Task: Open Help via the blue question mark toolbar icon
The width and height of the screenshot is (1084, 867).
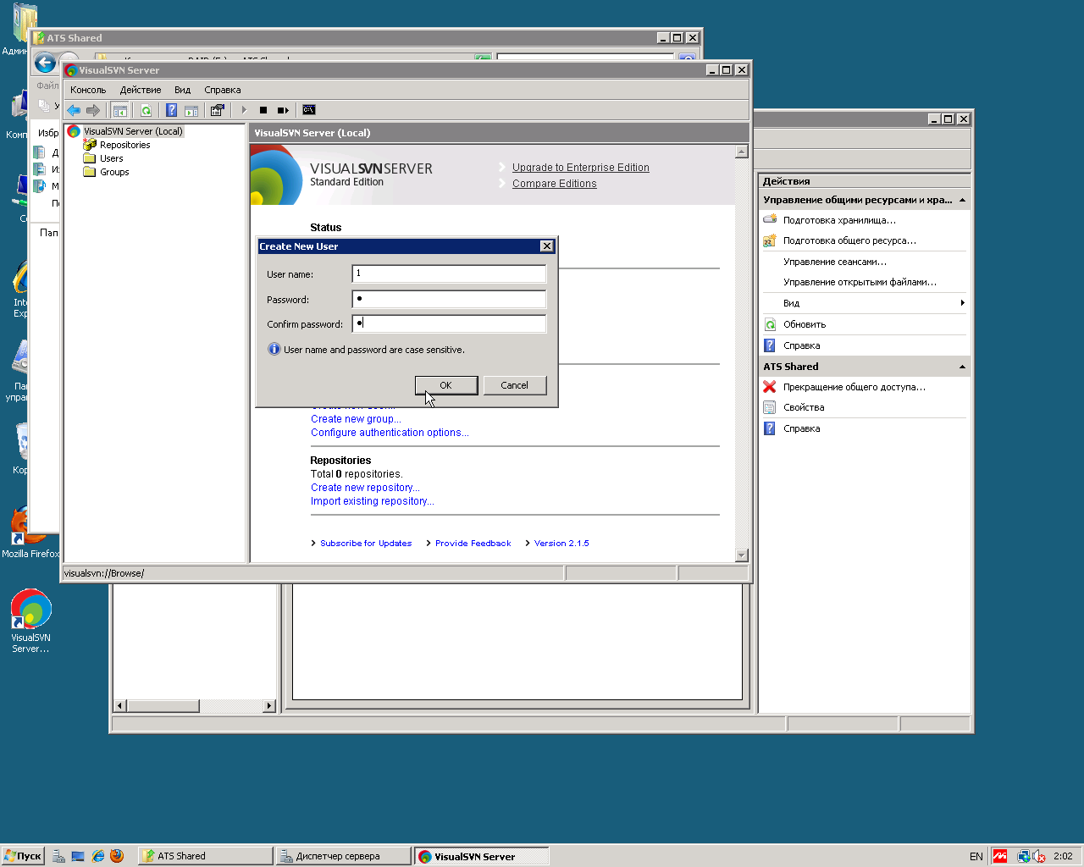Action: (171, 110)
